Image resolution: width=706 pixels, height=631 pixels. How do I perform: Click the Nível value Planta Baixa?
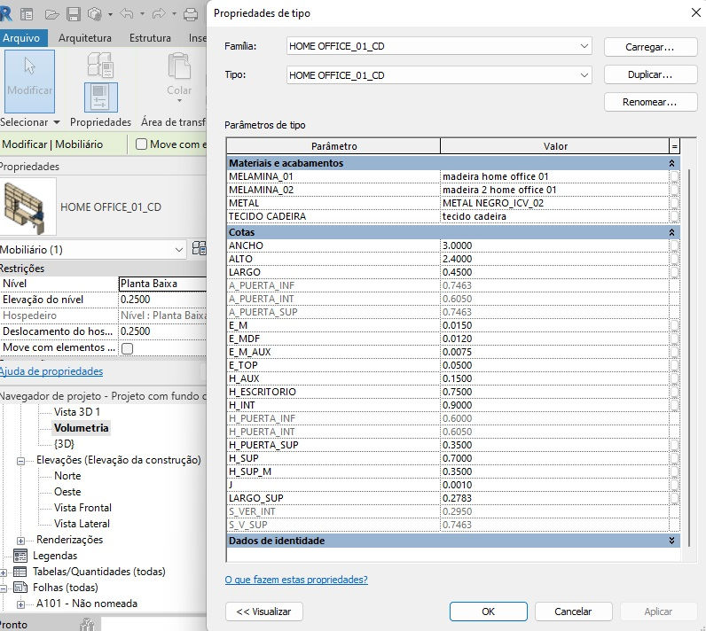162,284
